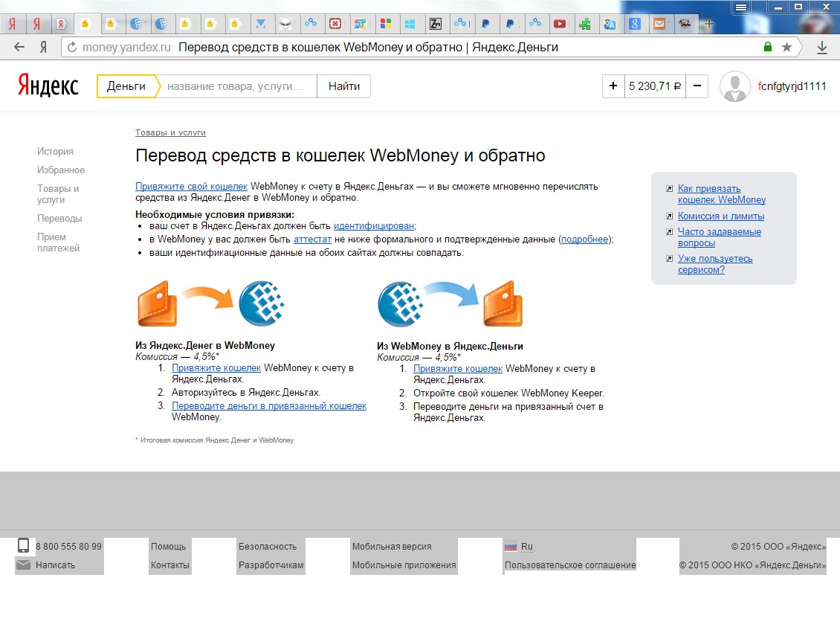Image resolution: width=840 pixels, height=630 pixels.
Task: Open Уже пользуетесь сервисом? link
Action: click(x=714, y=264)
